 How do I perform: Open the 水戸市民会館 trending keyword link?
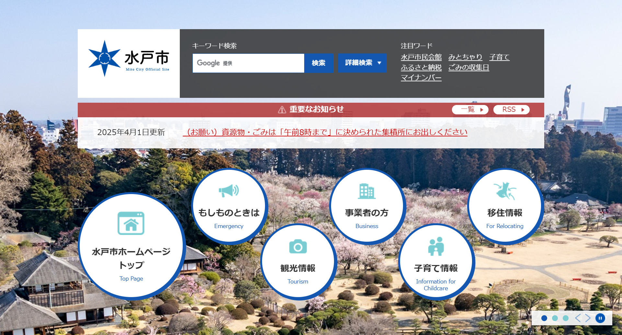point(421,57)
